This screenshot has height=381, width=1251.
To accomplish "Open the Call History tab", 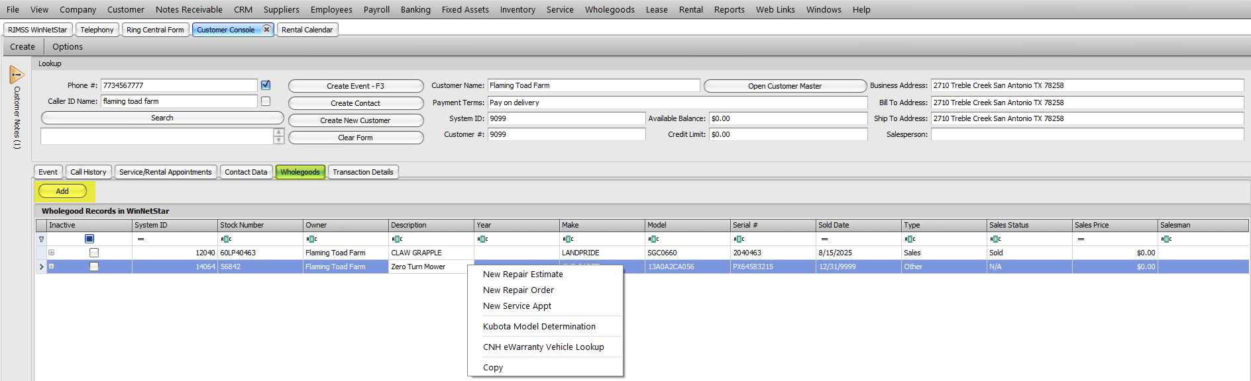I will [88, 172].
